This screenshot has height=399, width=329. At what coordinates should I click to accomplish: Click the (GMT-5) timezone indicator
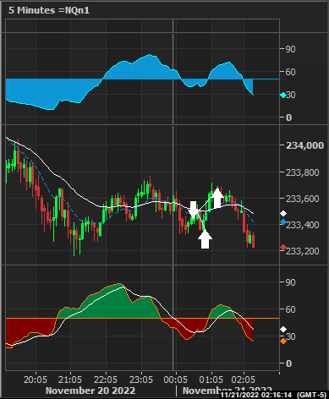312,395
